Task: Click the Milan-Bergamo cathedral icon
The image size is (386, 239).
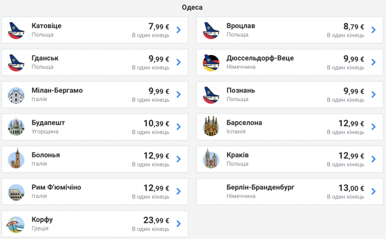Action: coord(16,95)
